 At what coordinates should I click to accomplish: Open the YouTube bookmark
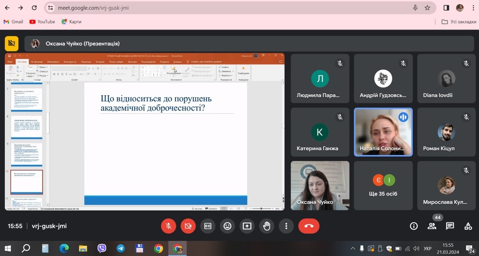42,22
